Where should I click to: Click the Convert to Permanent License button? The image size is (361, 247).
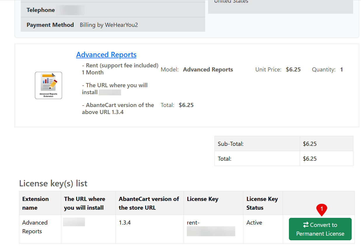(320, 229)
